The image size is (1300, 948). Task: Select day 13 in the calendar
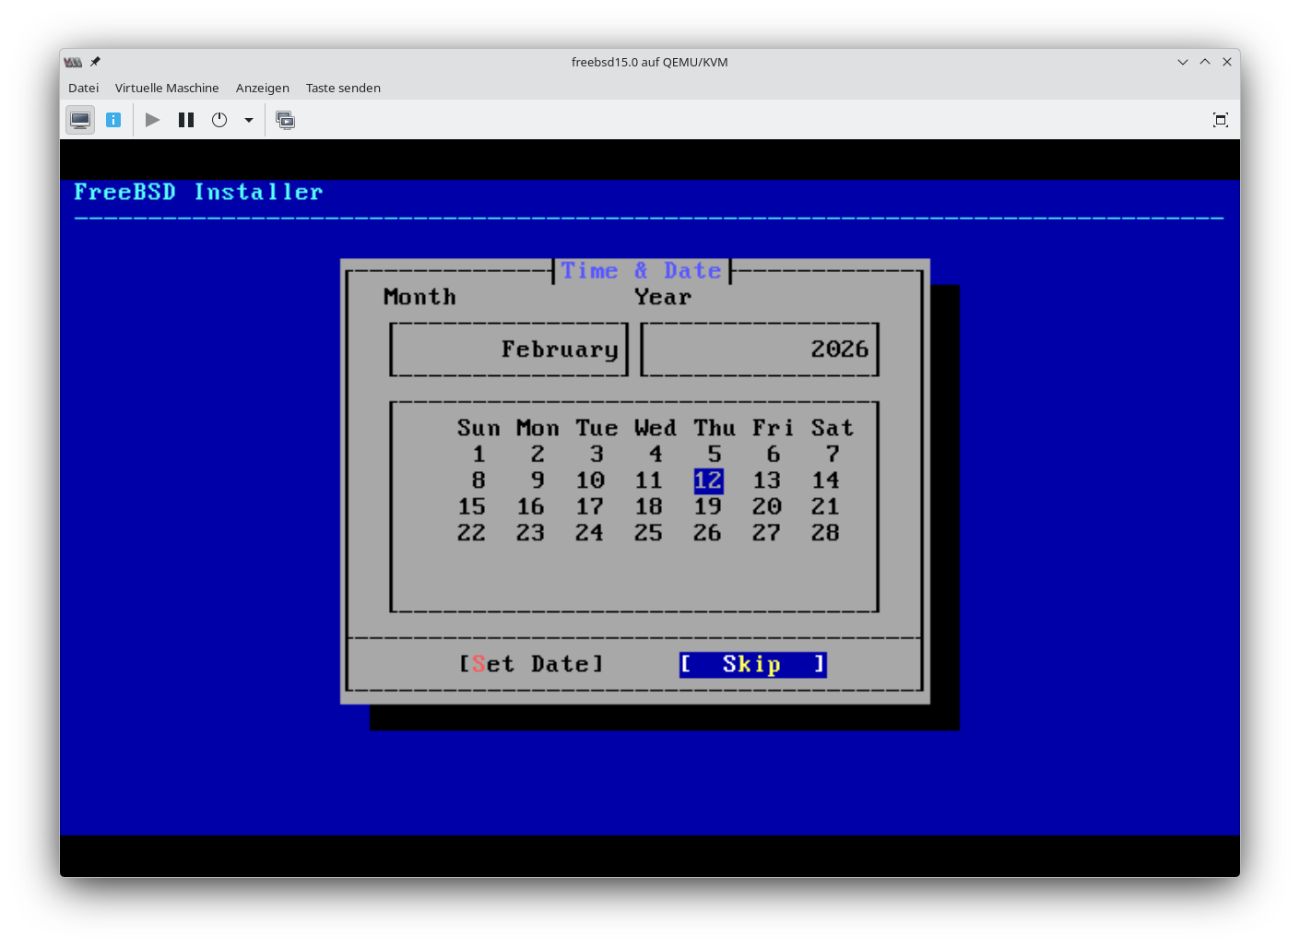coord(767,480)
